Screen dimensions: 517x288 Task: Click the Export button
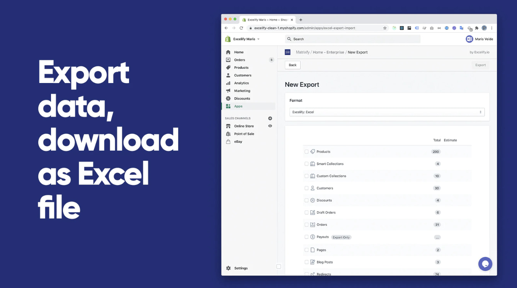pos(480,65)
